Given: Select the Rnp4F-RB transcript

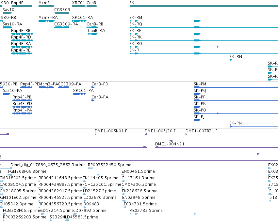Looking at the screenshot, I should point(22,34).
